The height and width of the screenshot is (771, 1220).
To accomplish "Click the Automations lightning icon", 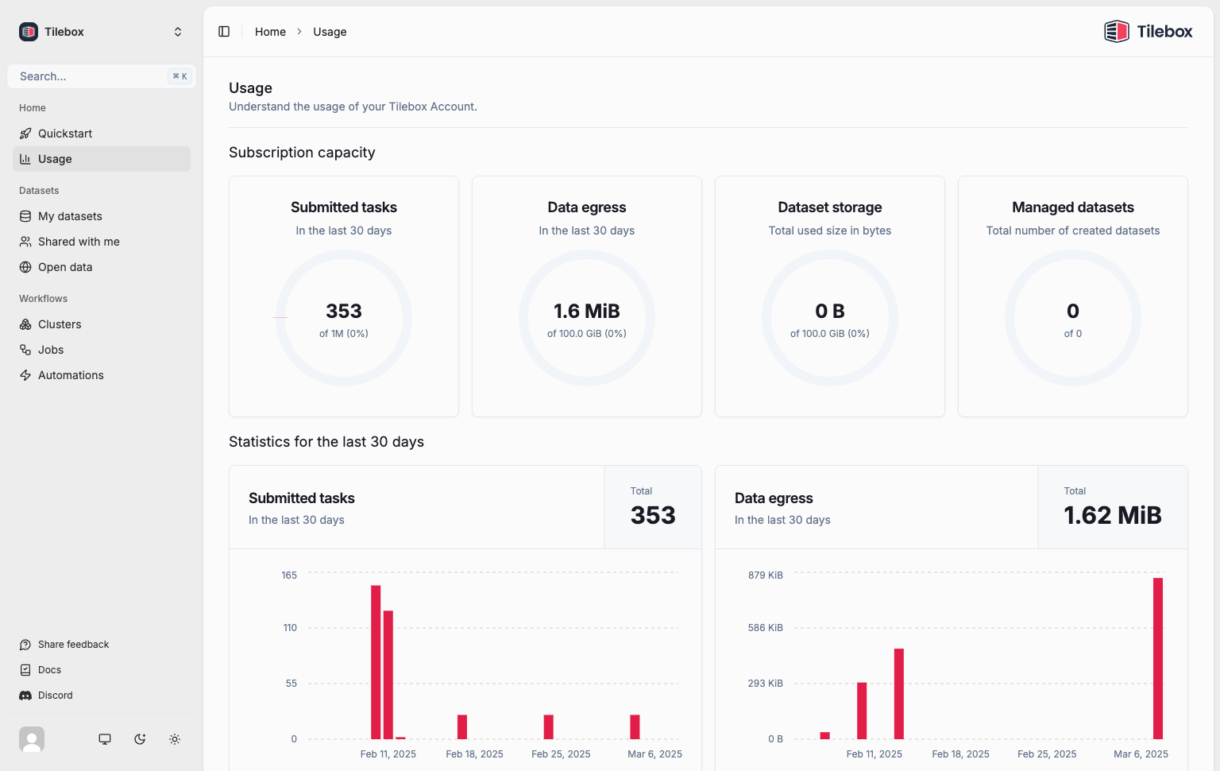I will tap(25, 375).
